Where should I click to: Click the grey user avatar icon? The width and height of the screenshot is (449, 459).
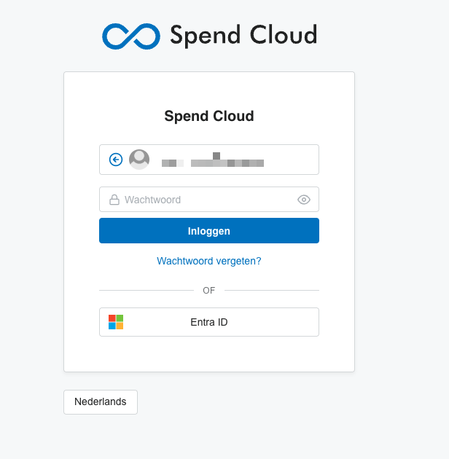[x=139, y=160]
